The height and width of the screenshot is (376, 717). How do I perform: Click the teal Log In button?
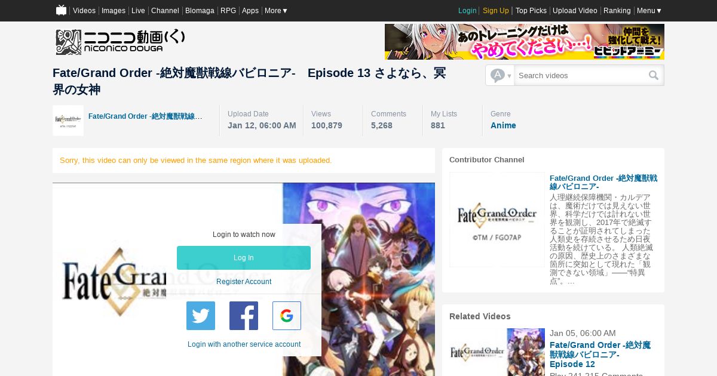pyautogui.click(x=244, y=258)
